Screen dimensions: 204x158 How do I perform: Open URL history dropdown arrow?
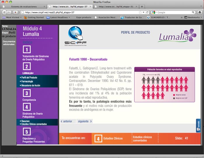(143, 12)
